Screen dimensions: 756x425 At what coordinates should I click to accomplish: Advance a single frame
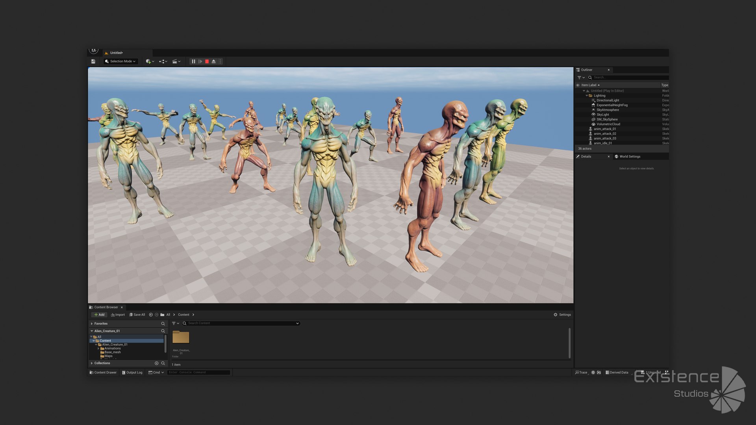pyautogui.click(x=200, y=61)
